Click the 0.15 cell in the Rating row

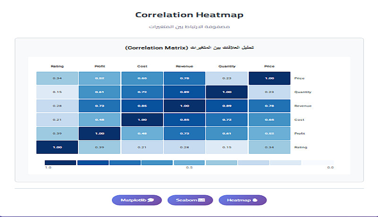pos(227,147)
